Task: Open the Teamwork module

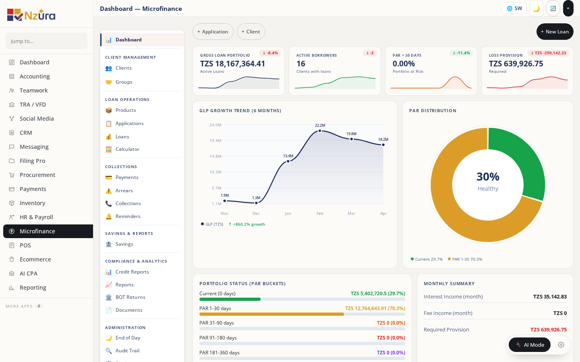Action: pyautogui.click(x=48, y=90)
